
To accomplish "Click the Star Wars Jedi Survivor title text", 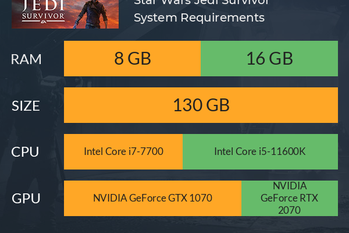I will pyautogui.click(x=201, y=2).
